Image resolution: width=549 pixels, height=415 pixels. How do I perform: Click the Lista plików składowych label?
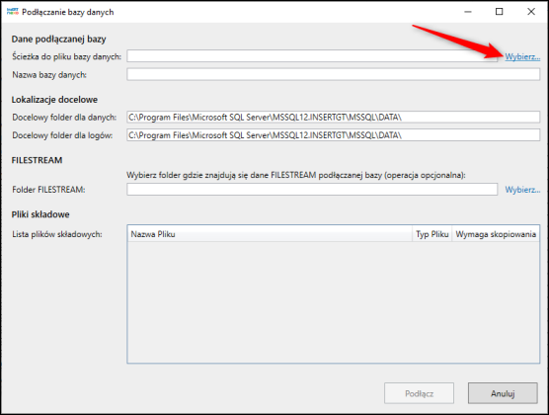57,234
